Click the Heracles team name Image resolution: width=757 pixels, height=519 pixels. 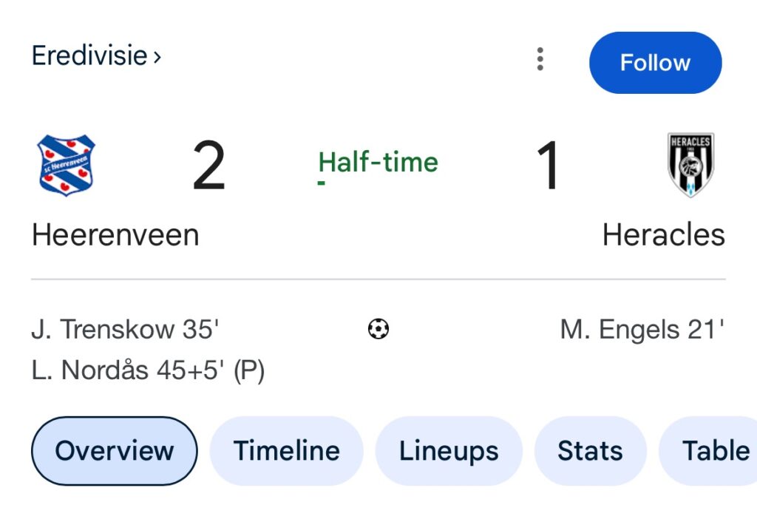(663, 235)
